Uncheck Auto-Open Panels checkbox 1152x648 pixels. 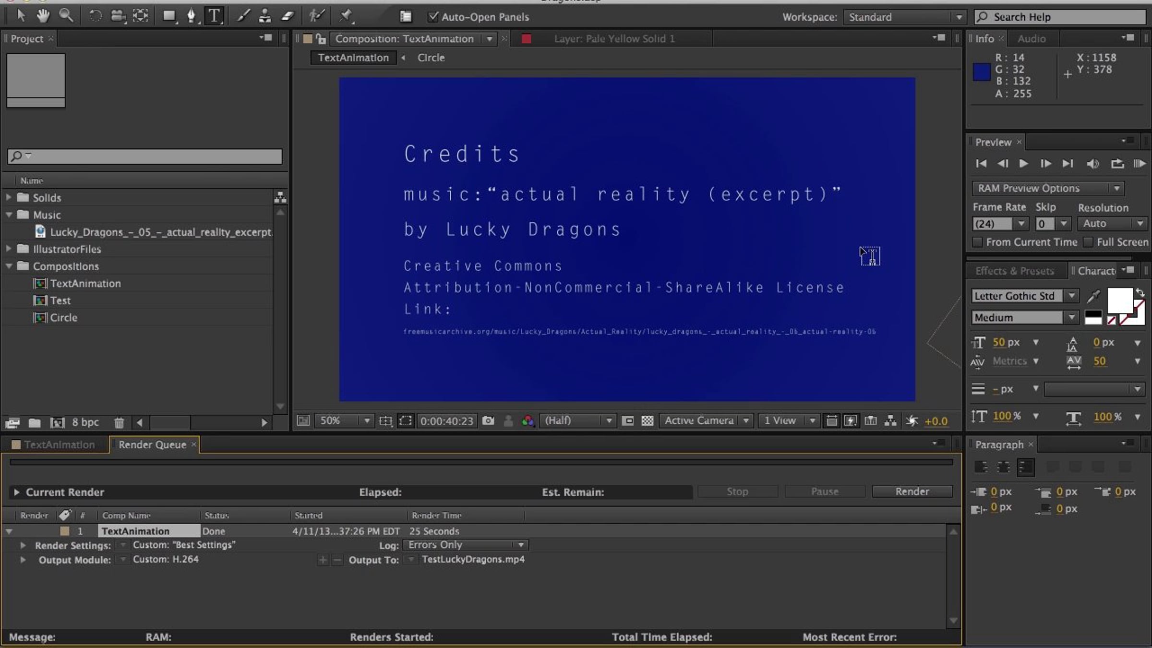[433, 17]
